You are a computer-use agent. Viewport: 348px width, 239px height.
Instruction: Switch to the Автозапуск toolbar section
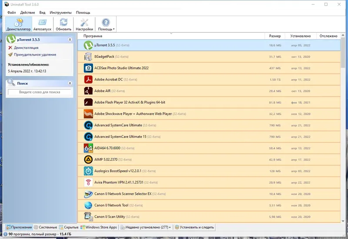[42, 24]
